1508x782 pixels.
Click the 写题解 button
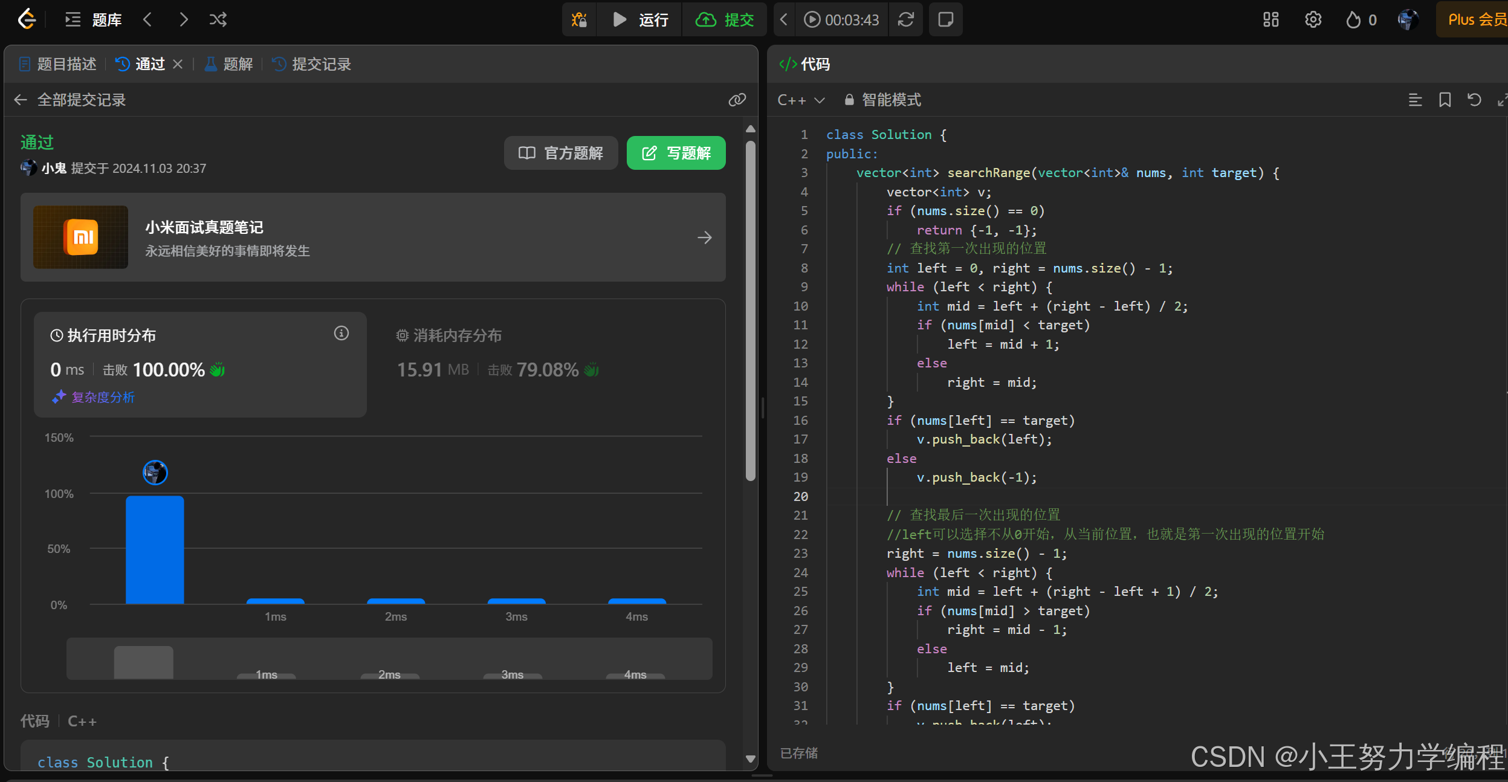pos(676,153)
